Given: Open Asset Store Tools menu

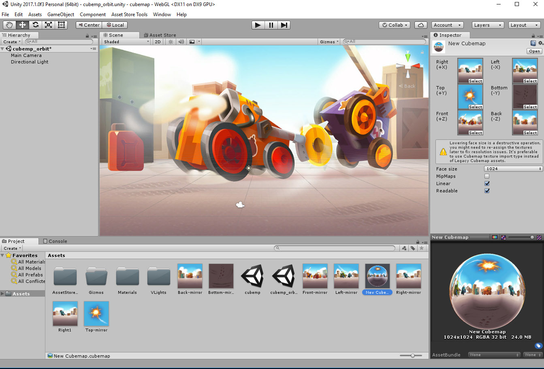Looking at the screenshot, I should click(x=129, y=15).
